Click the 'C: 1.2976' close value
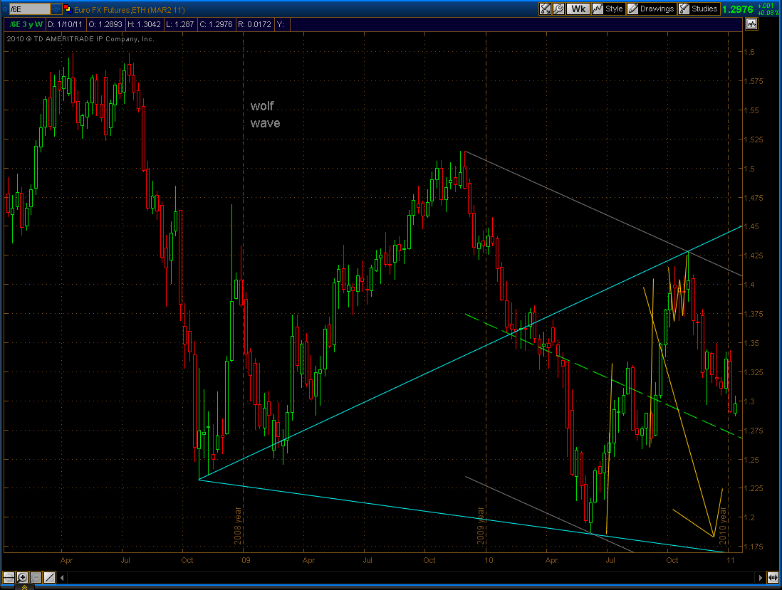The image size is (782, 590). click(x=216, y=24)
